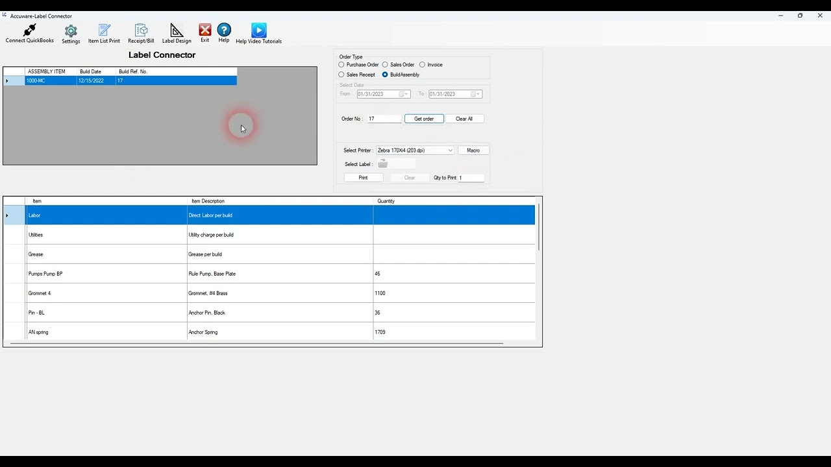The width and height of the screenshot is (831, 467).
Task: Select the BuildAssembly radio button
Action: click(x=385, y=75)
